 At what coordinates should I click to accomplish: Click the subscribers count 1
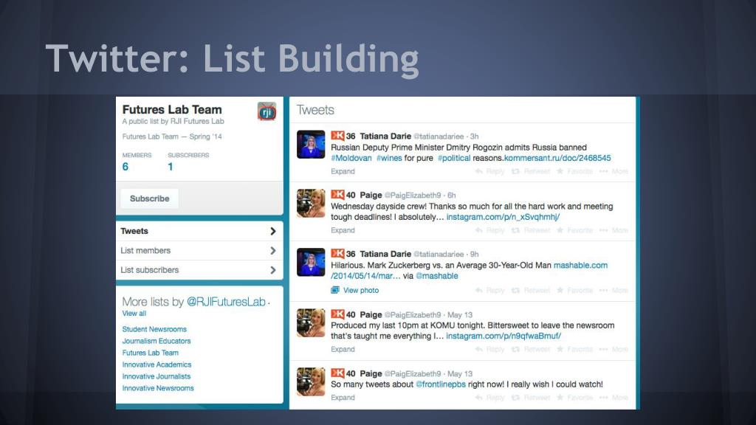click(x=171, y=167)
